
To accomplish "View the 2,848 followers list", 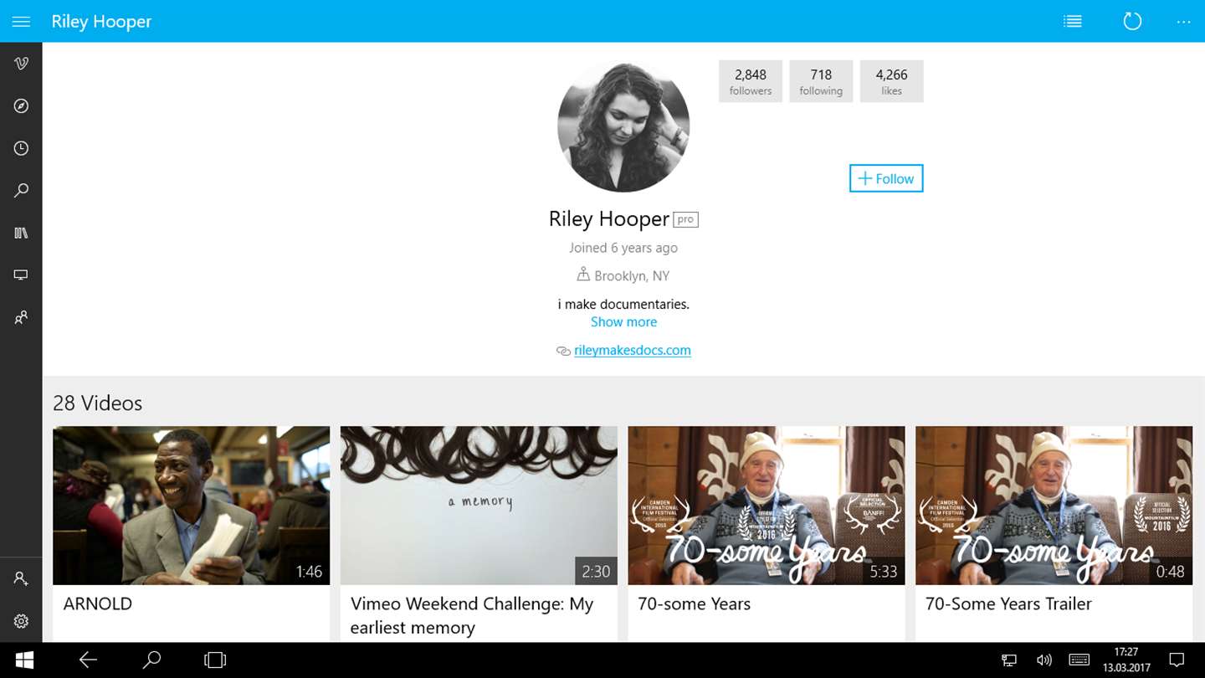I will [751, 81].
